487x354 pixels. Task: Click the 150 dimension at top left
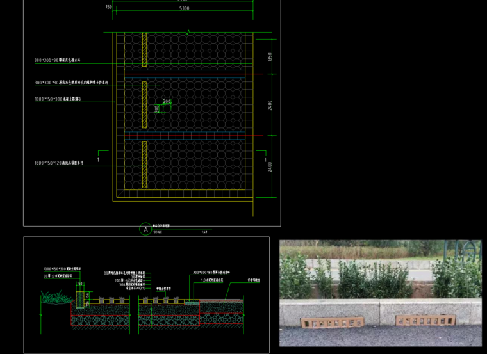[x=108, y=8]
